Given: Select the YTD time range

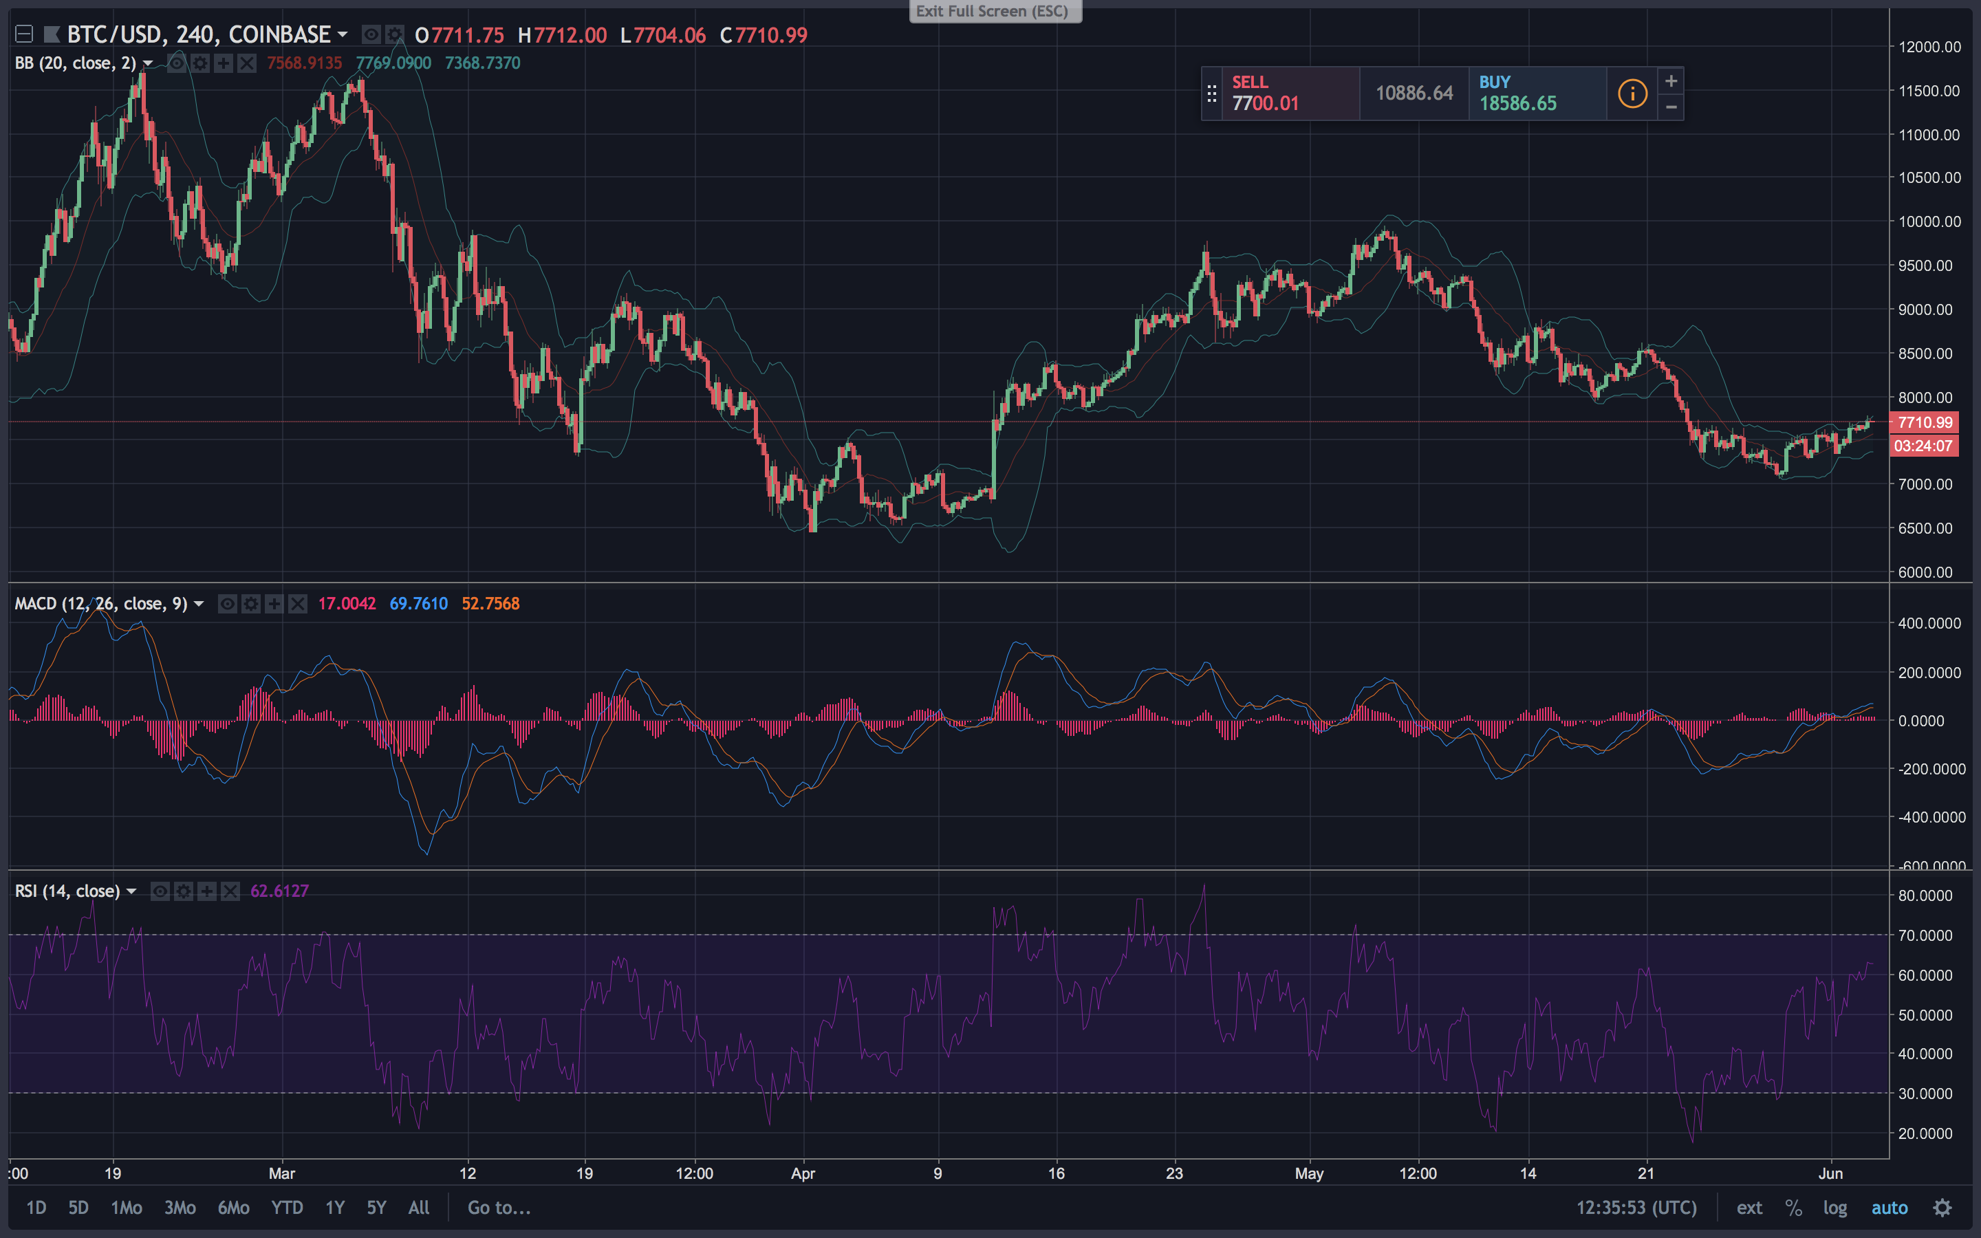Looking at the screenshot, I should pyautogui.click(x=287, y=1208).
